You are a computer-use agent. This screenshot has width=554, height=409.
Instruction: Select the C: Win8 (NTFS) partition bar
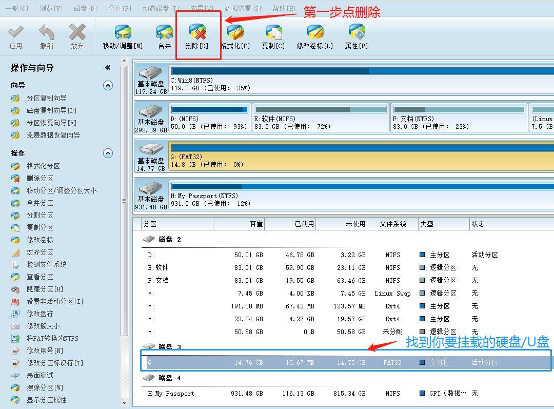coord(362,79)
